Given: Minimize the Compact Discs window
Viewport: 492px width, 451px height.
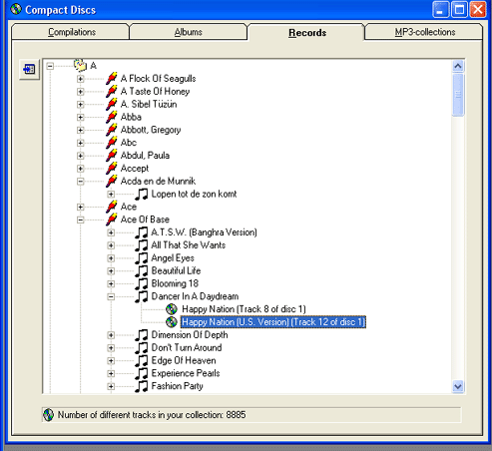Looking at the screenshot, I should tap(440, 9).
